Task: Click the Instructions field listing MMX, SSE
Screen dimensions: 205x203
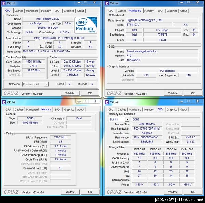Action: pyautogui.click(x=59, y=51)
